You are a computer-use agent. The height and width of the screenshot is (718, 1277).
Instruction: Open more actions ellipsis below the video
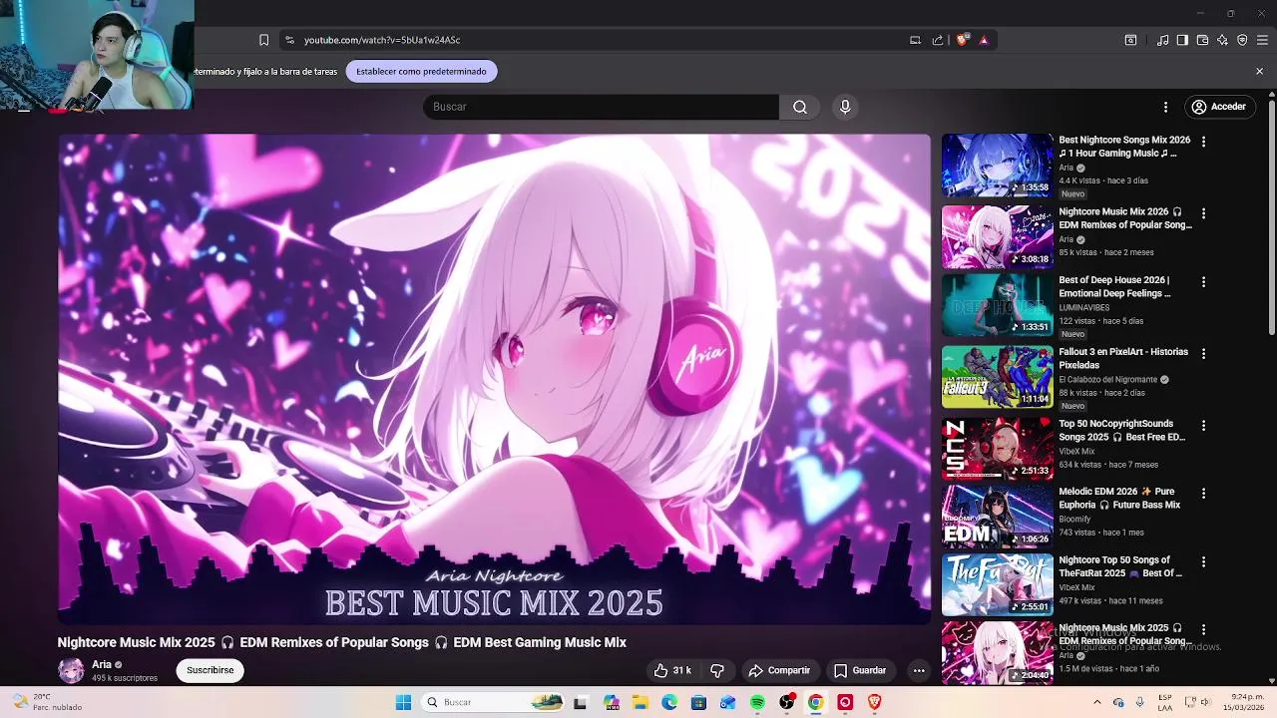click(x=919, y=670)
